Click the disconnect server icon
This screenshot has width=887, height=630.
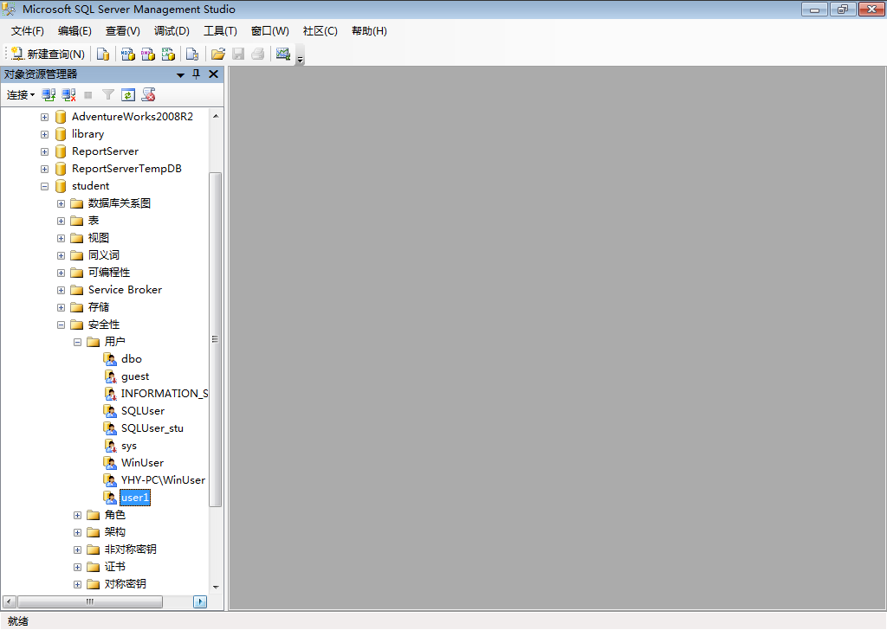pos(69,95)
